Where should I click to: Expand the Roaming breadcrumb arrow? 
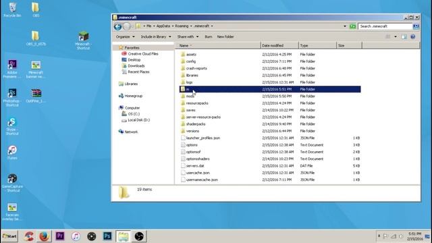191,26
